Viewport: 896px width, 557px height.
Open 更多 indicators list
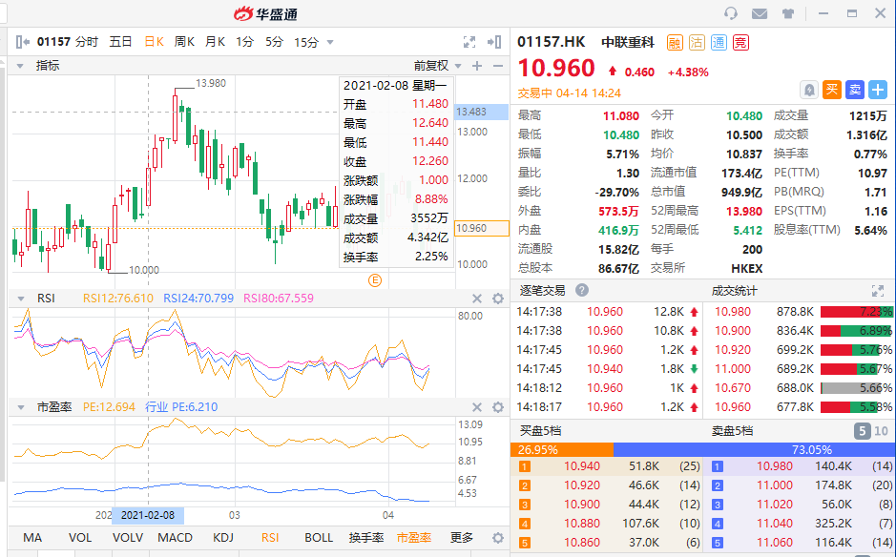pyautogui.click(x=461, y=538)
